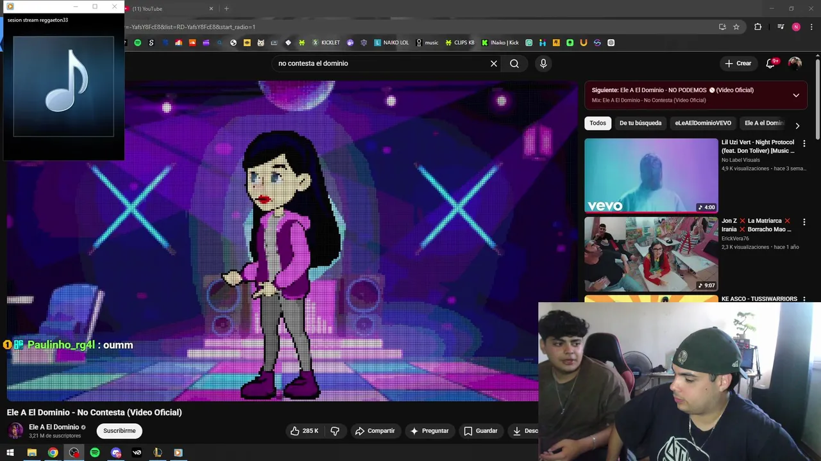Open File Explorer from taskbar
Screen dimensions: 821x461
(31, 453)
